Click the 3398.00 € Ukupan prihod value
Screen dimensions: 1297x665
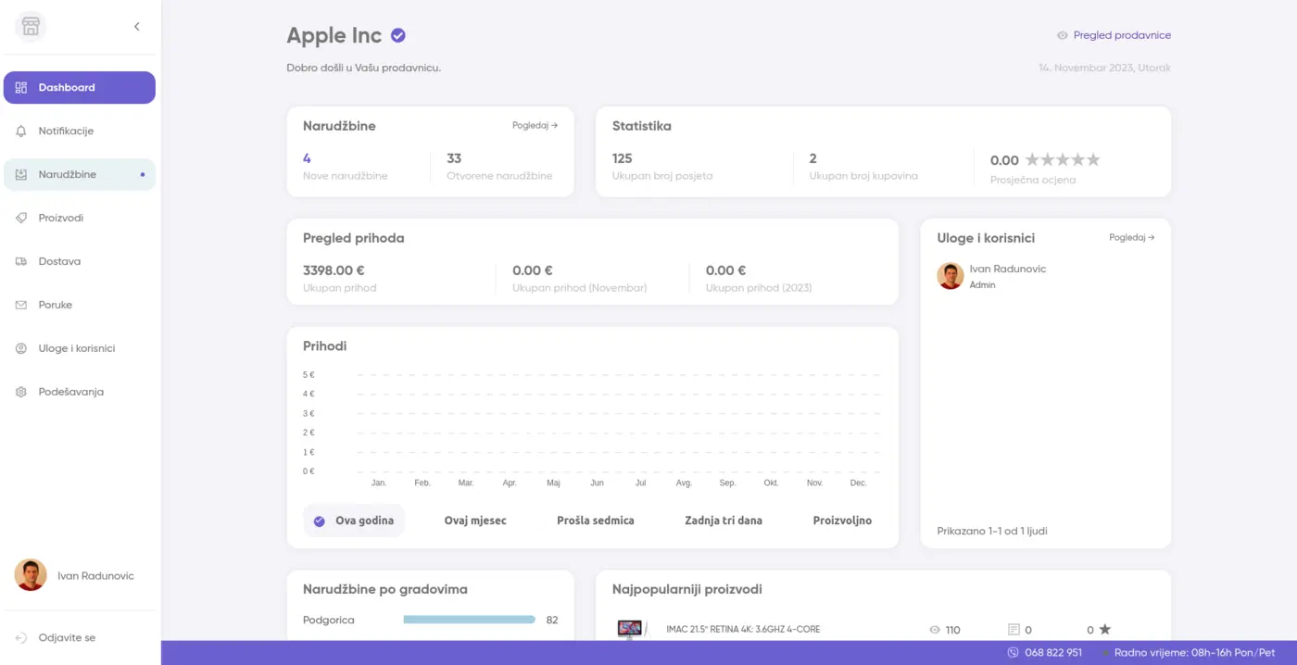[x=334, y=270]
